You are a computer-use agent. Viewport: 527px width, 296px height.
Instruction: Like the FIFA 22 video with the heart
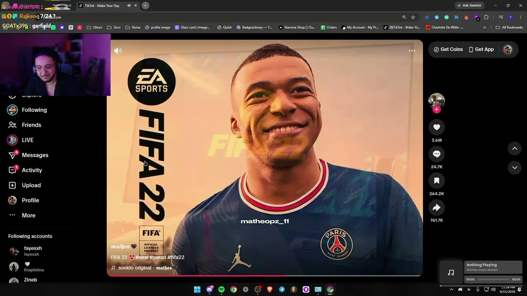[436, 127]
